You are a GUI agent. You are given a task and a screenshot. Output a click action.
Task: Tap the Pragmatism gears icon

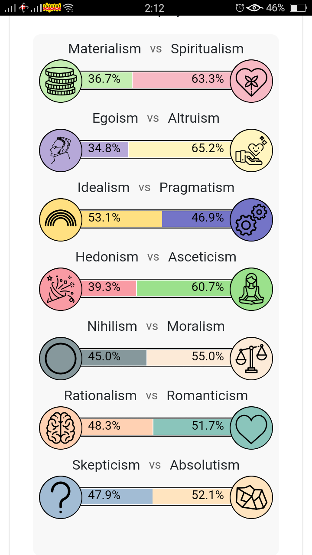pos(251,220)
